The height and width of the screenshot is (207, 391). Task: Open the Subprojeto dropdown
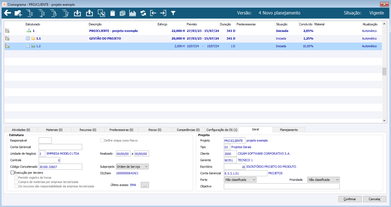pyautogui.click(x=132, y=167)
